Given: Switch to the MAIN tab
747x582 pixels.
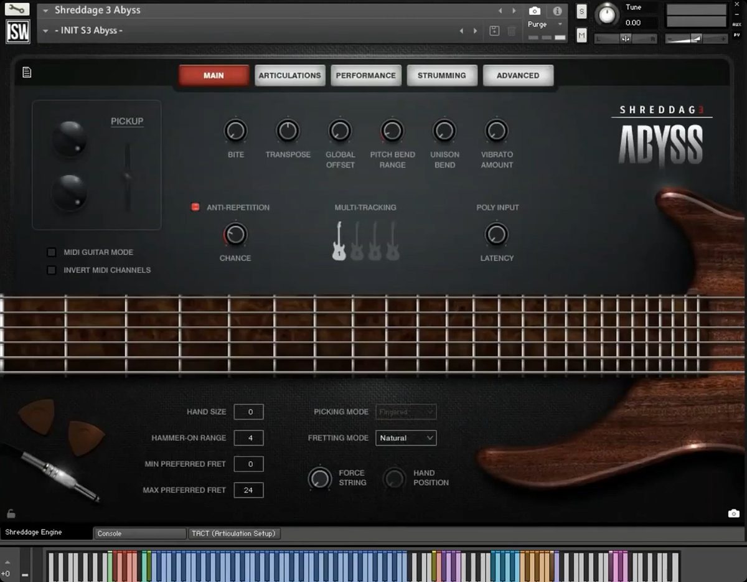Looking at the screenshot, I should point(214,75).
